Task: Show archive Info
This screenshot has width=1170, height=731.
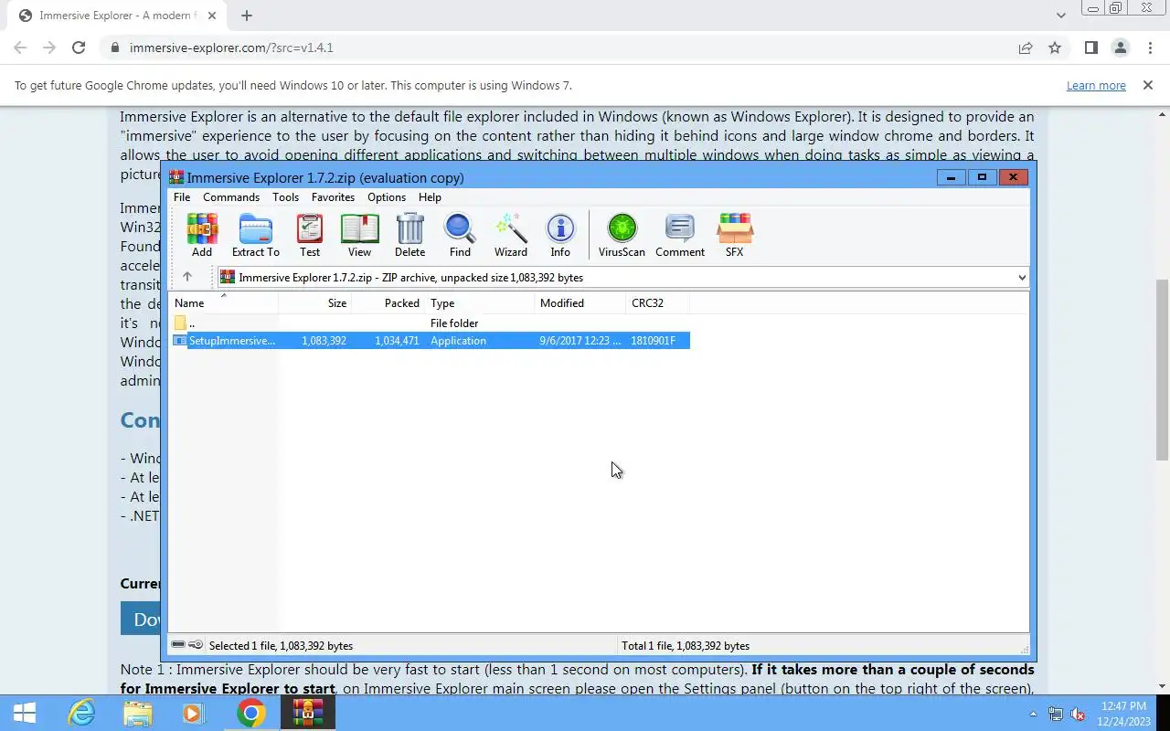Action: [x=560, y=235]
